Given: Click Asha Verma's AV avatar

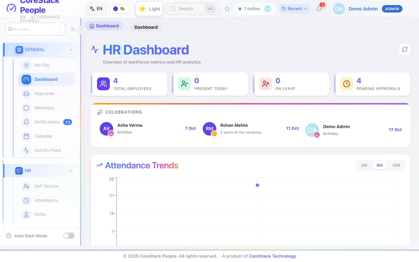Looking at the screenshot, I should (x=106, y=129).
